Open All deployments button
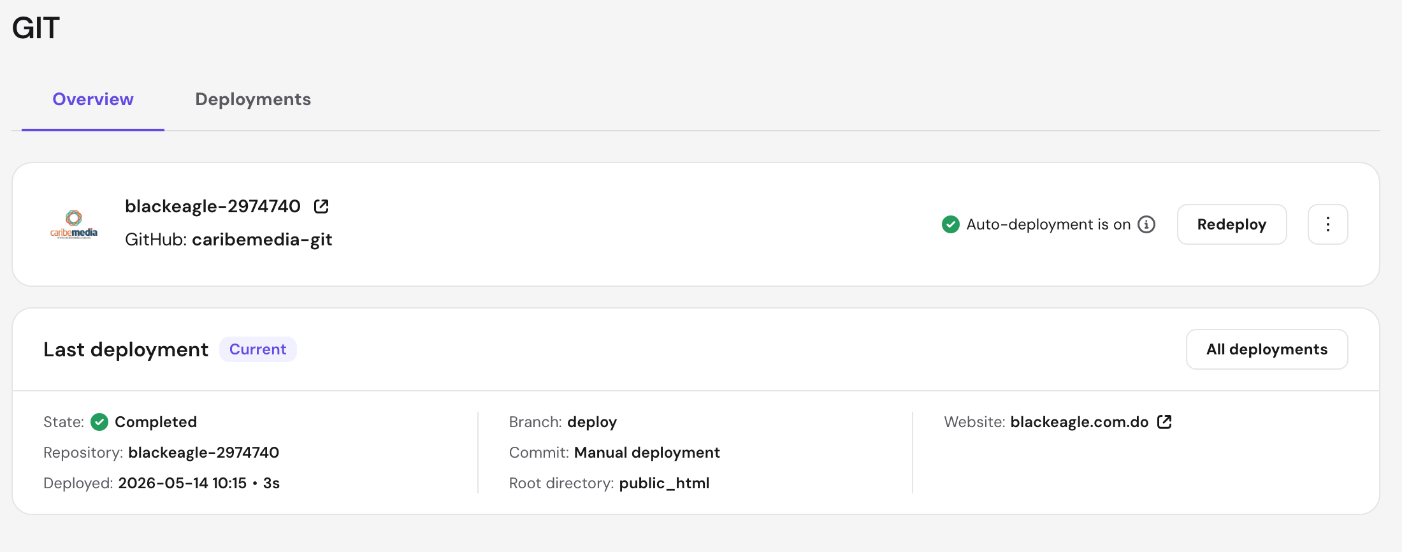 click(1267, 349)
